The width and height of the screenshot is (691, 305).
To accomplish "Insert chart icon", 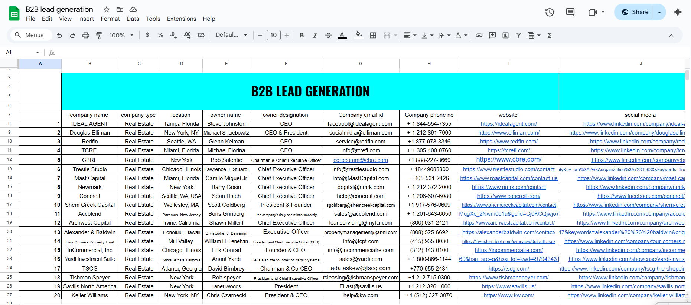I will (505, 35).
